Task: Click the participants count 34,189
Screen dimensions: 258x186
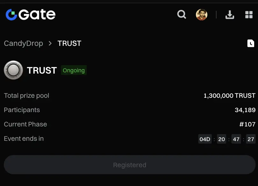Action: [x=245, y=110]
